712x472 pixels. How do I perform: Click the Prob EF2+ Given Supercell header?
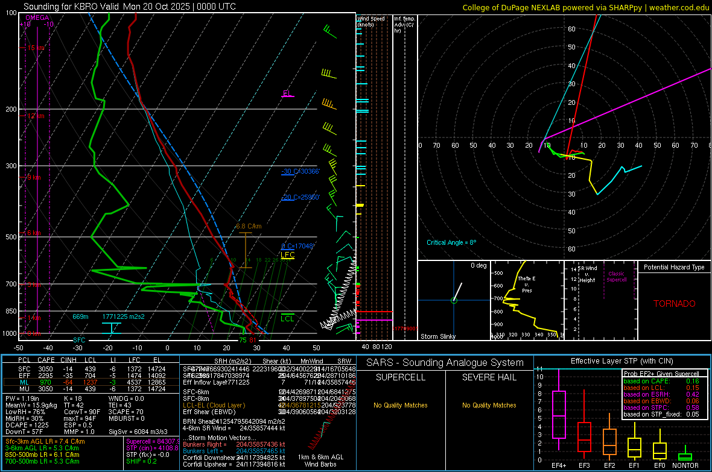click(661, 374)
